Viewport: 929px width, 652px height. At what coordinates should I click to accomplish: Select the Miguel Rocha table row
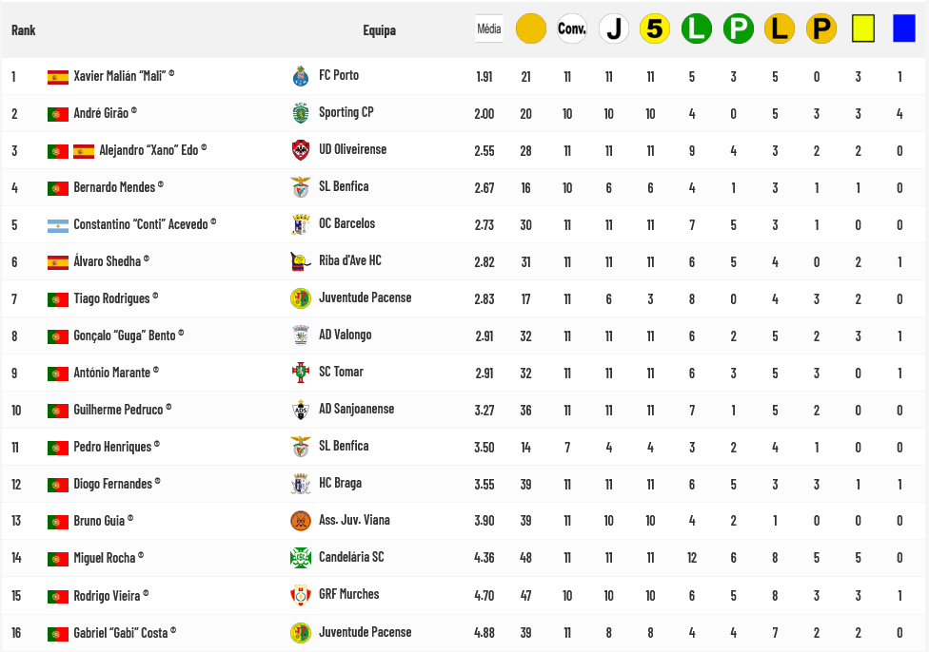(x=464, y=557)
